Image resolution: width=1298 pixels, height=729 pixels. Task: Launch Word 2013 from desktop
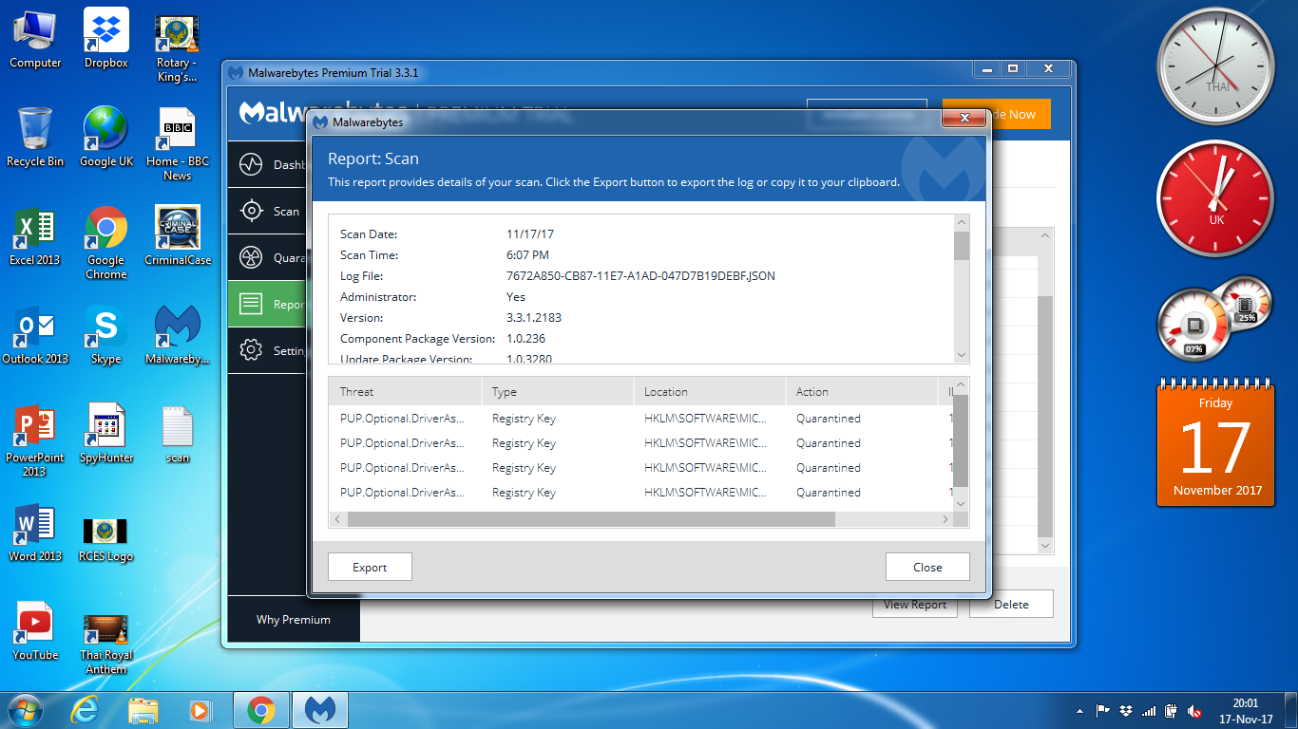pyautogui.click(x=35, y=532)
